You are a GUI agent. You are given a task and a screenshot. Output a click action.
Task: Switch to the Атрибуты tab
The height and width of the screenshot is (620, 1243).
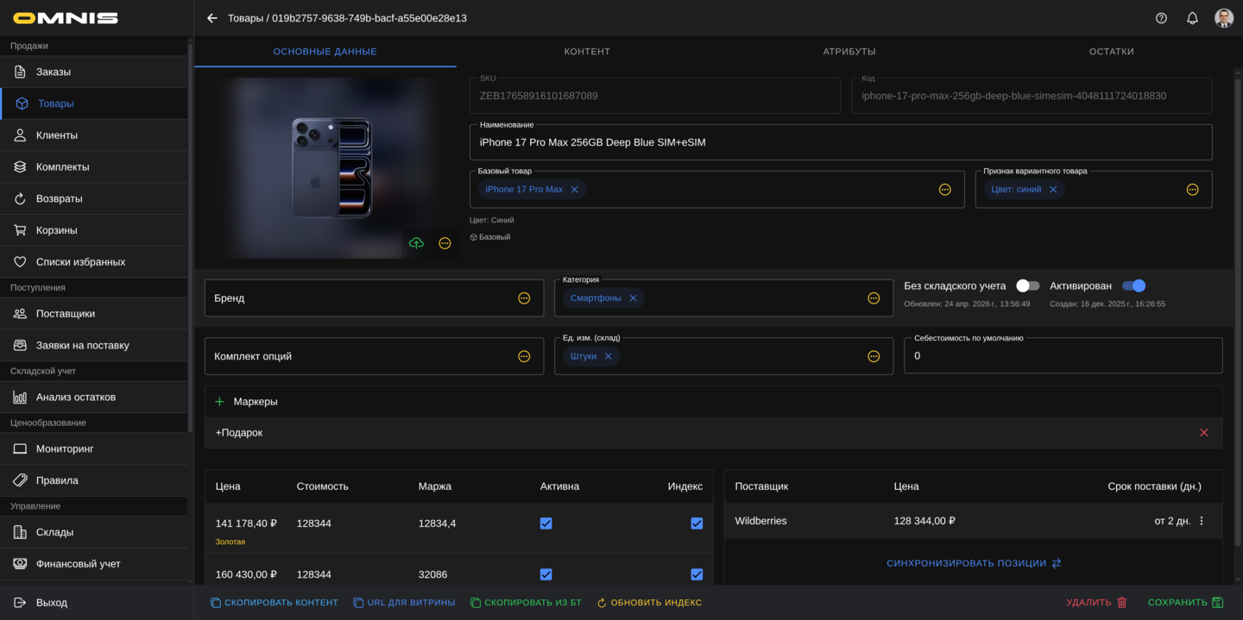click(x=849, y=52)
